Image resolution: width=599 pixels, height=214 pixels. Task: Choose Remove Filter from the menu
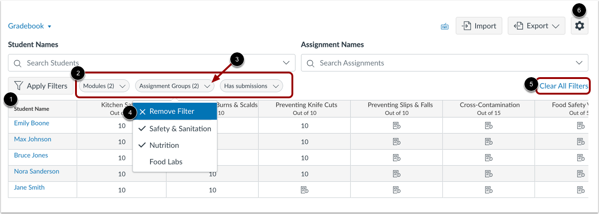pos(171,112)
